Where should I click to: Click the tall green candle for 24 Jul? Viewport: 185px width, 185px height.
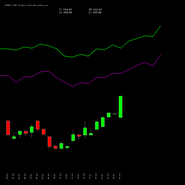click(121, 107)
